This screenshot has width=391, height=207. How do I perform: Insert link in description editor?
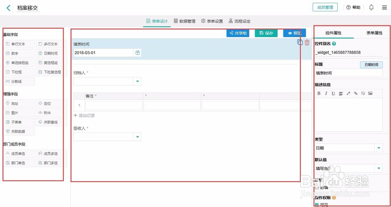tap(355, 93)
